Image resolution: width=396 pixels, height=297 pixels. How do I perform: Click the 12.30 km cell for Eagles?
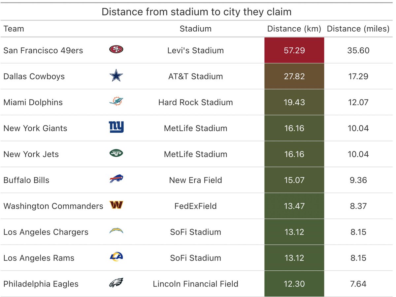click(x=294, y=284)
